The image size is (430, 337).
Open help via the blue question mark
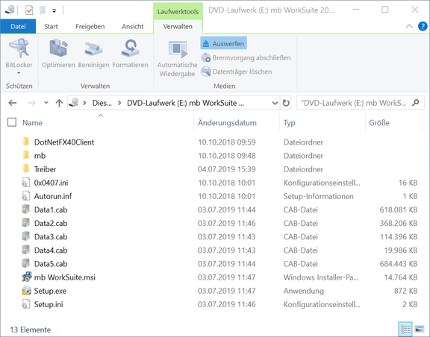(423, 26)
